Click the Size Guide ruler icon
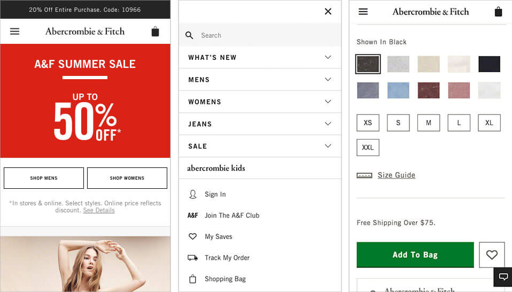Screen dimensions: 512x292 pos(364,176)
